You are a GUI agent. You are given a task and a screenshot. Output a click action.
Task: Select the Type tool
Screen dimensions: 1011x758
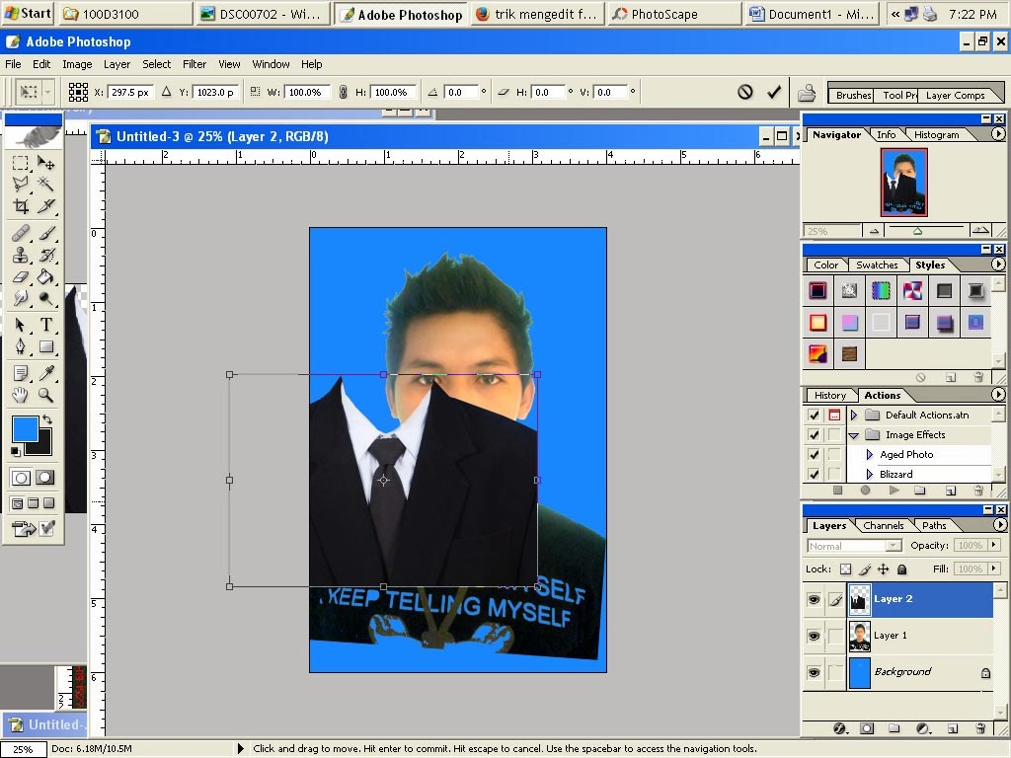pyautogui.click(x=45, y=325)
